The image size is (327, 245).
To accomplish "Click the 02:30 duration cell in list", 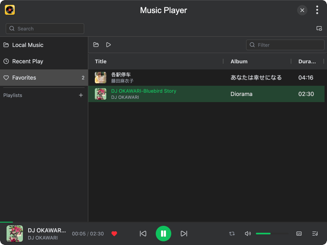I will [x=306, y=94].
